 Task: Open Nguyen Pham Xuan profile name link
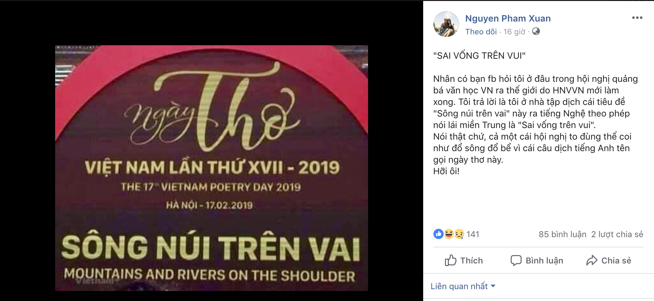pos(508,18)
